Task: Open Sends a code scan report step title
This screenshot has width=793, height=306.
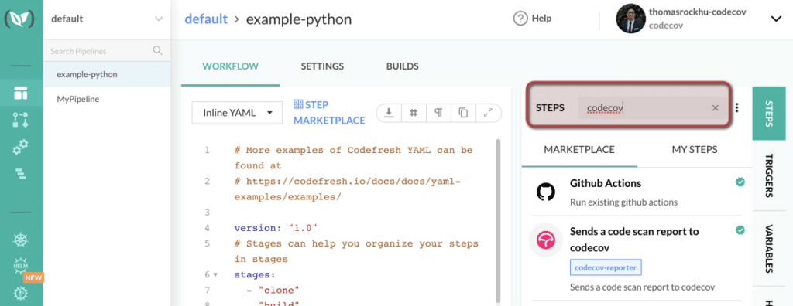Action: (x=634, y=240)
